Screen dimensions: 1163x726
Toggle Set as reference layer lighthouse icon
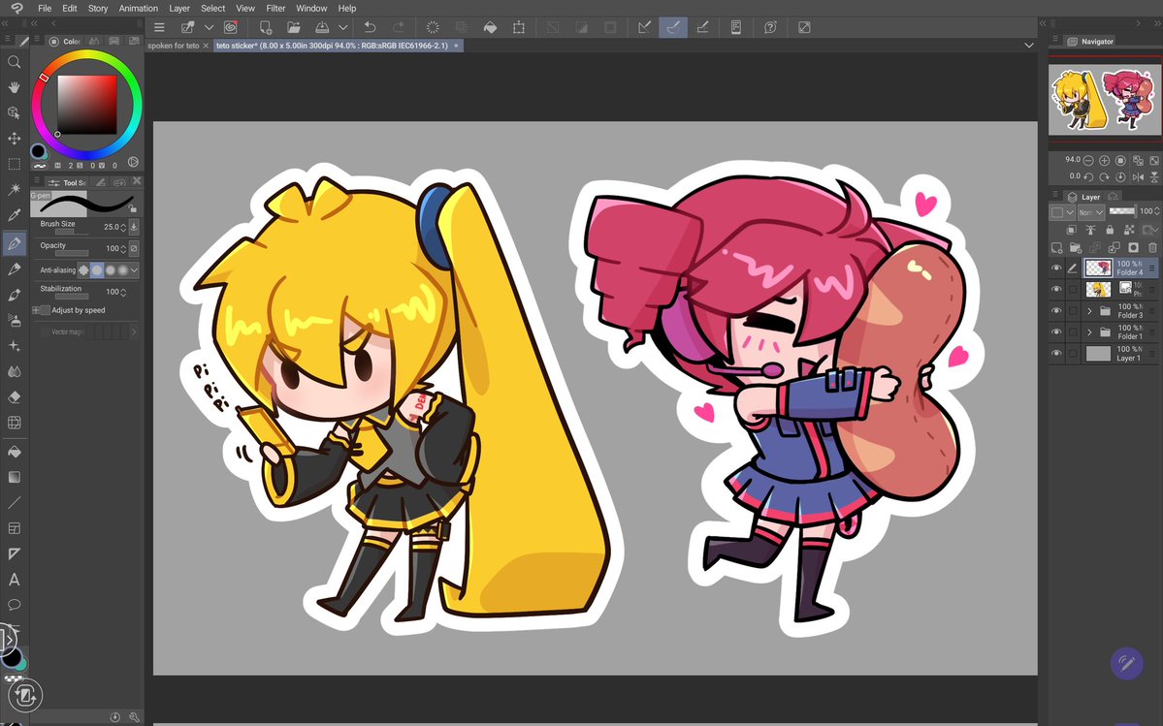tap(1091, 231)
